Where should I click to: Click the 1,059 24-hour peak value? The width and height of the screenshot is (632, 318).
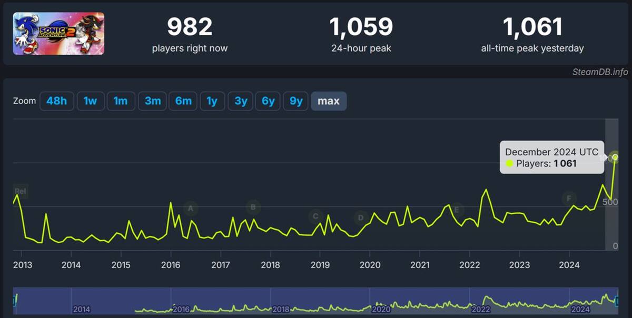click(361, 27)
